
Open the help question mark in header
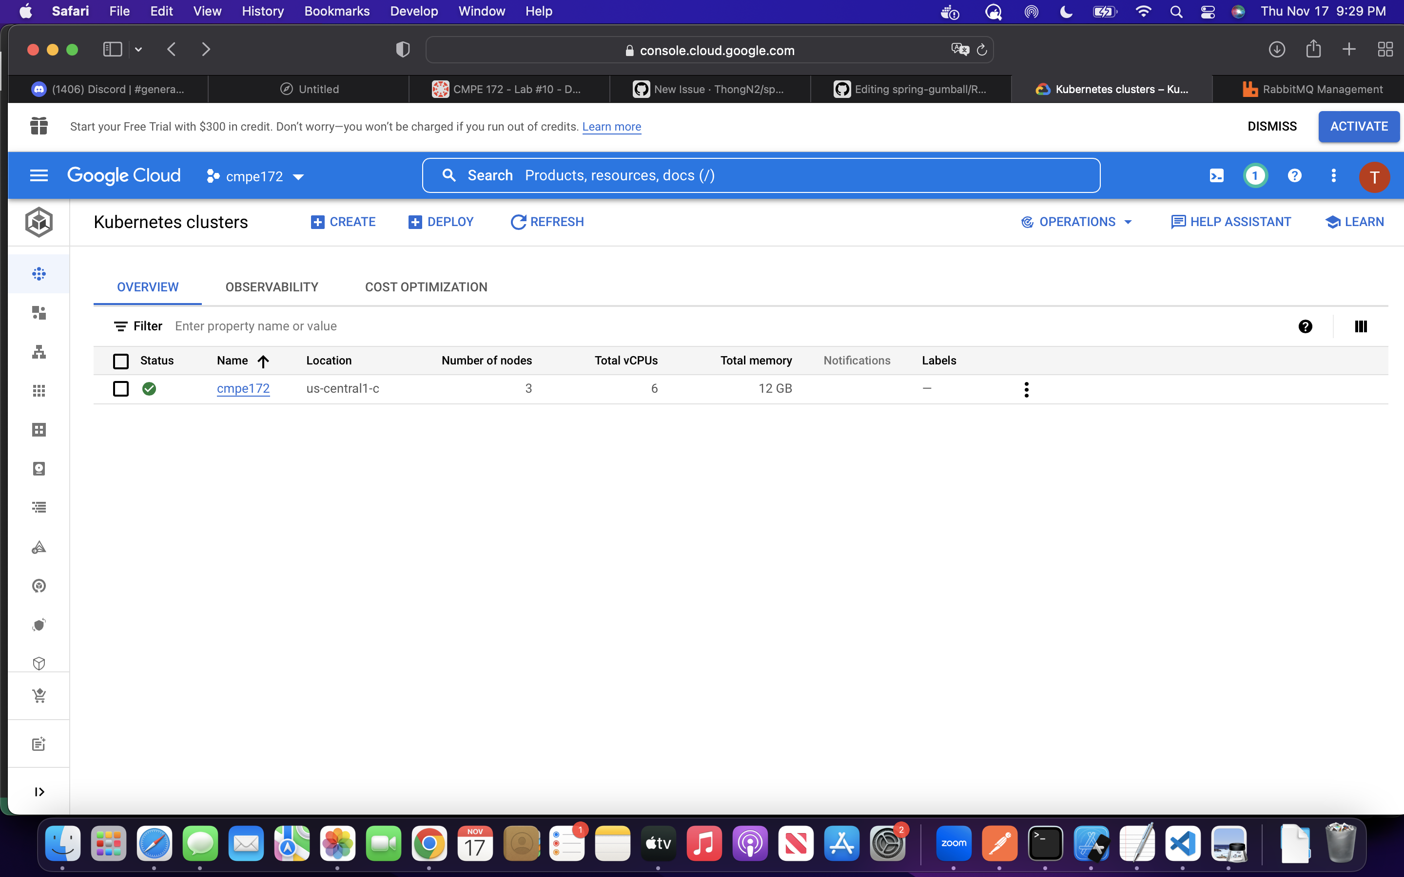[x=1294, y=176]
